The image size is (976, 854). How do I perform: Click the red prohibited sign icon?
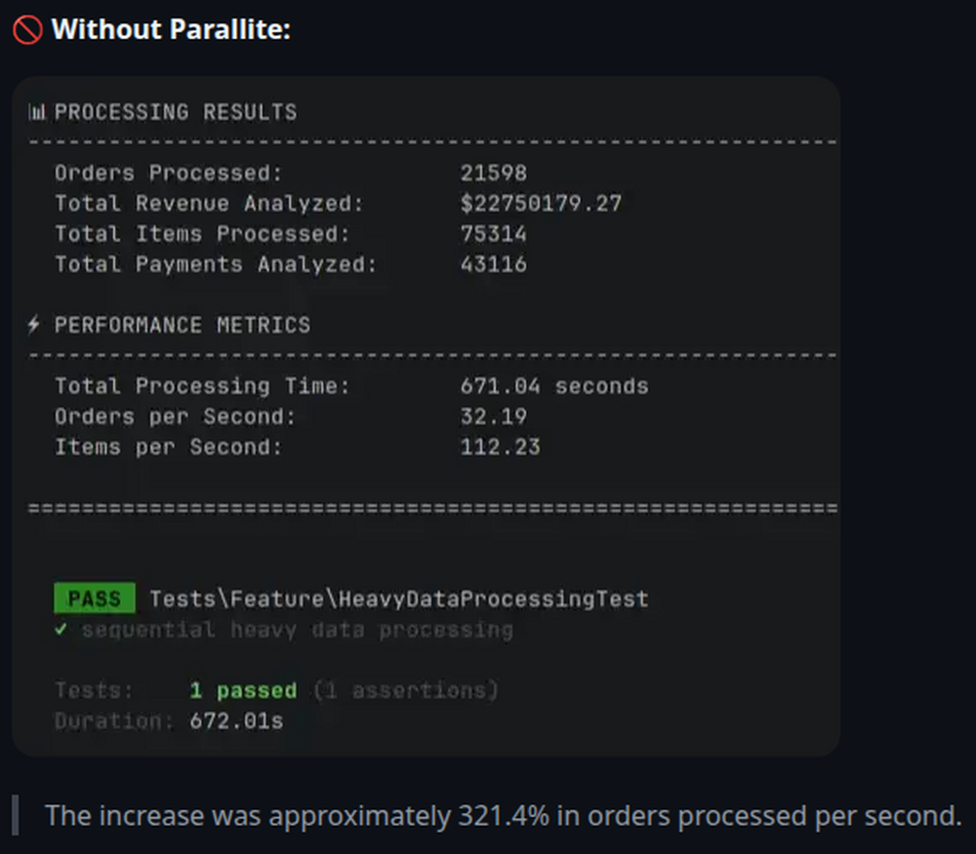coord(27,30)
